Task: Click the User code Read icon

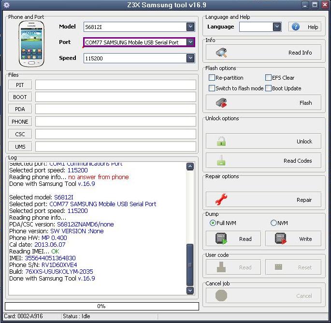Action: click(221, 267)
